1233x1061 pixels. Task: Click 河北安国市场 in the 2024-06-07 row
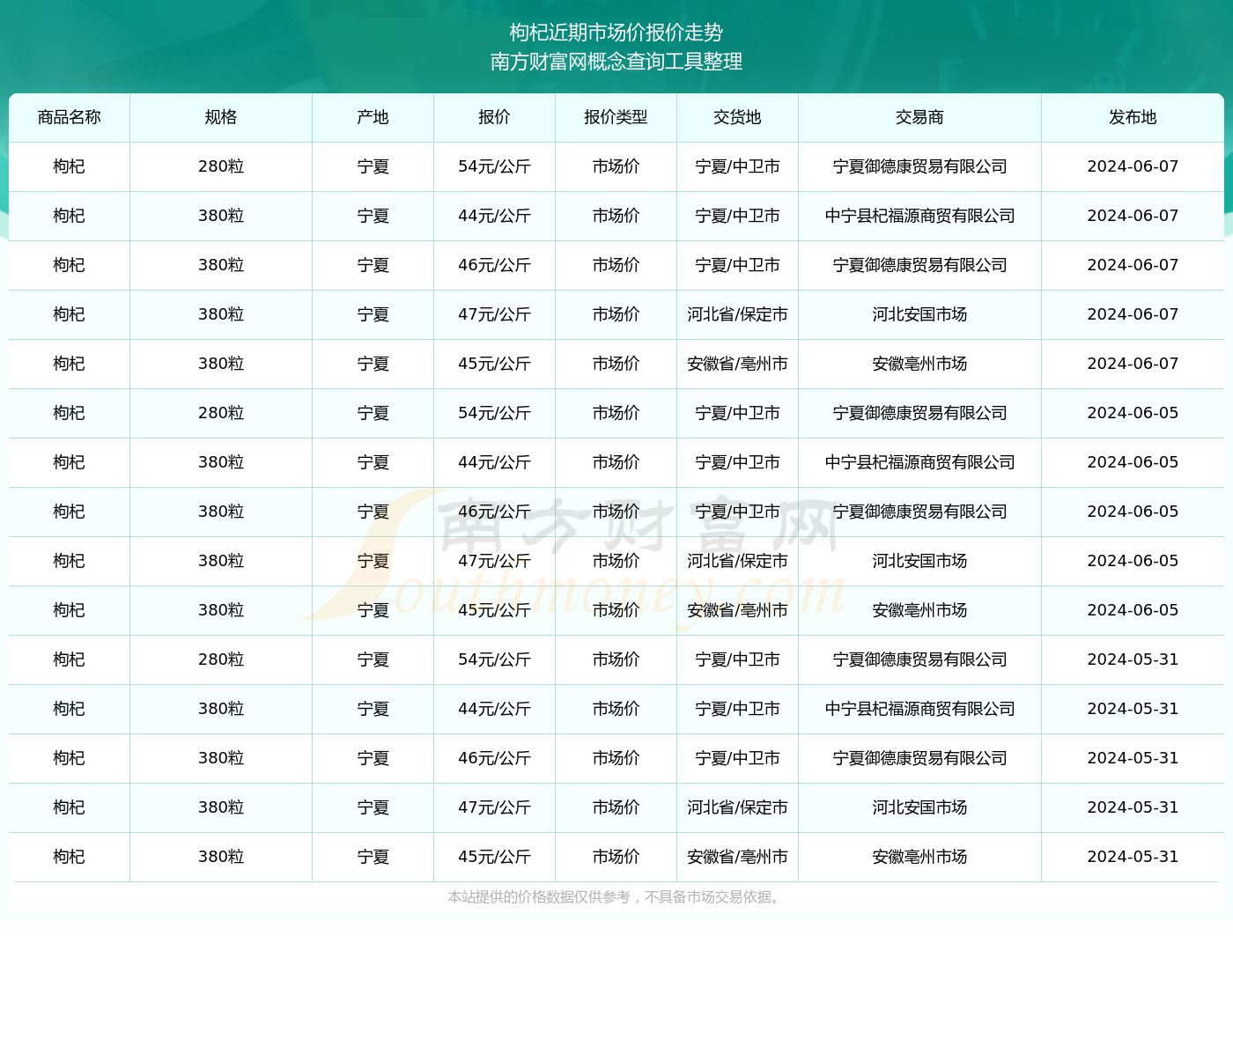point(919,314)
